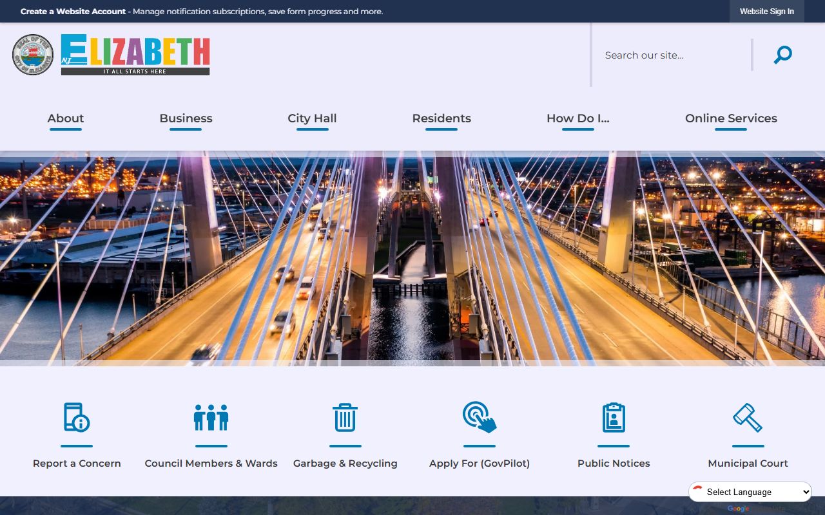Click the Garbage & Recycling trash can icon

click(x=345, y=417)
